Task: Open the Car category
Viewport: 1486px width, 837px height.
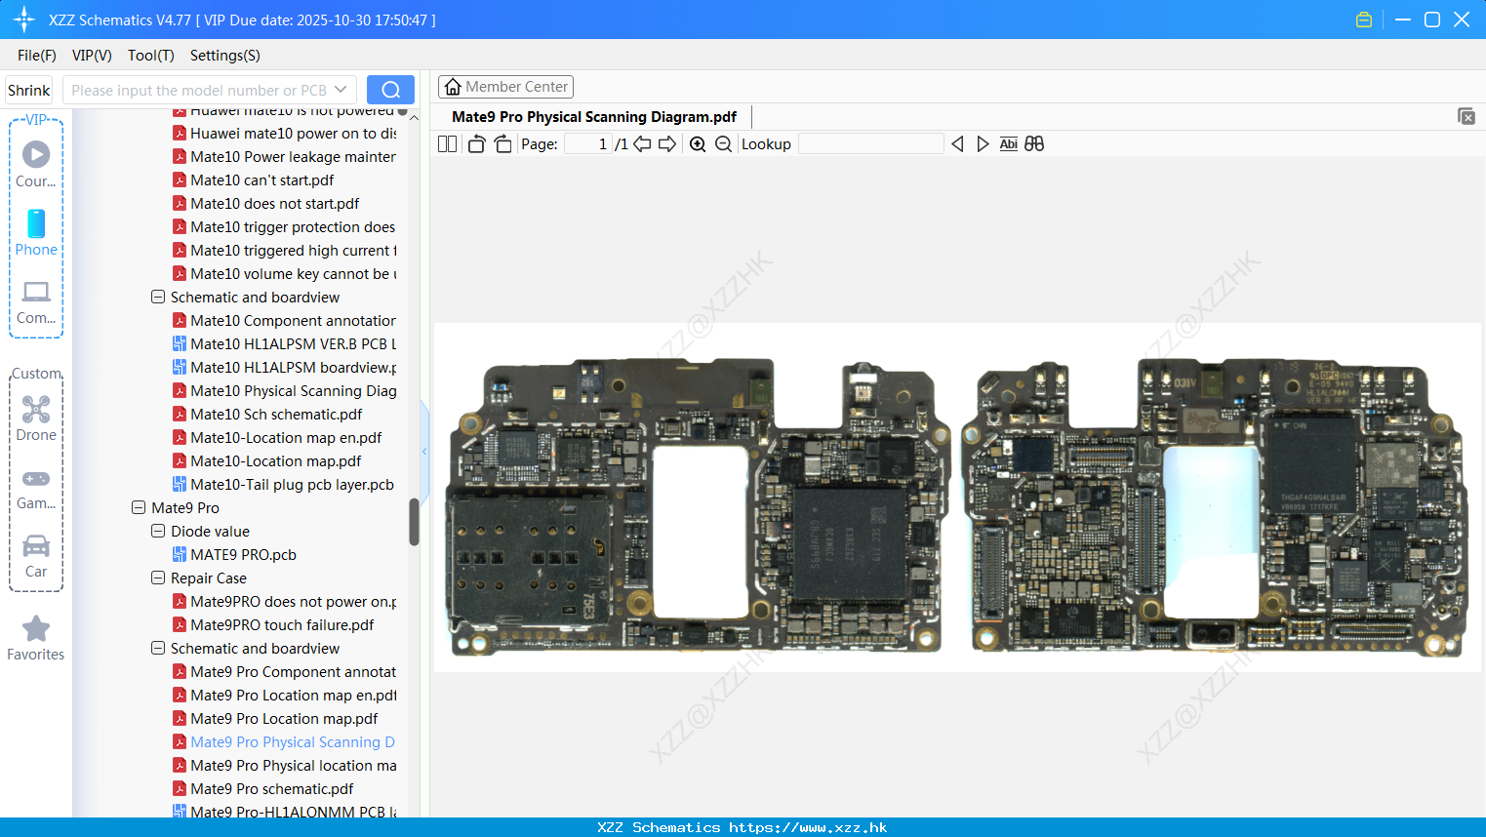Action: tap(36, 555)
